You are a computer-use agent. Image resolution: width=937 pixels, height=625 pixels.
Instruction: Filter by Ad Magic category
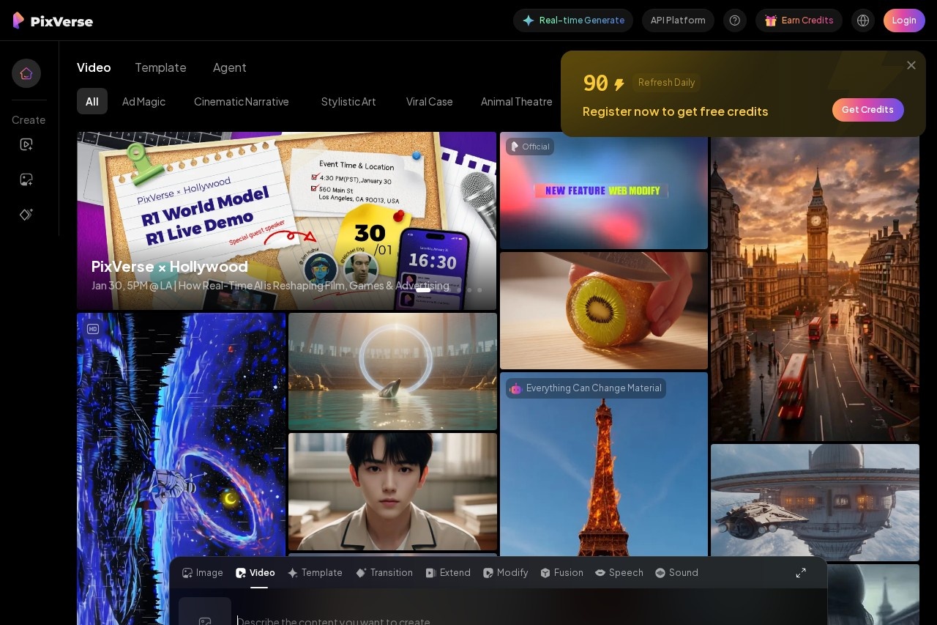[143, 102]
